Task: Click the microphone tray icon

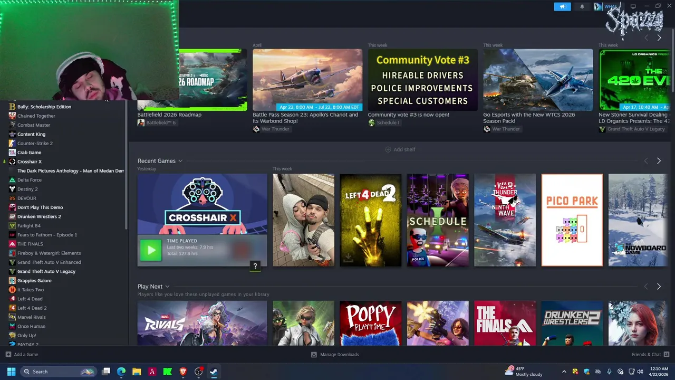Action: (x=609, y=372)
